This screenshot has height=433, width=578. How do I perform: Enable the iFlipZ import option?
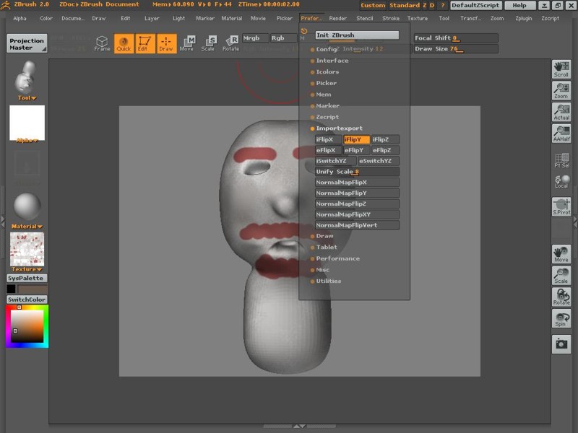(x=385, y=139)
